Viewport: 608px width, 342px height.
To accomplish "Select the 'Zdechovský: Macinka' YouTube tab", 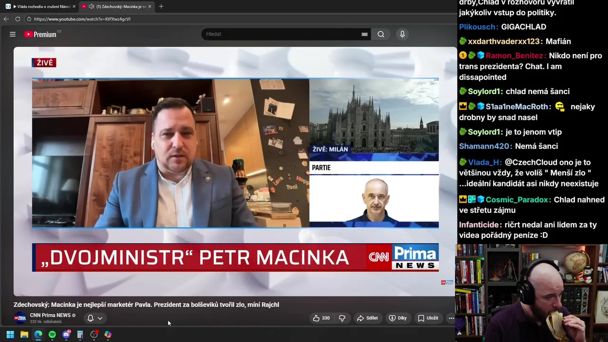I will tap(116, 7).
